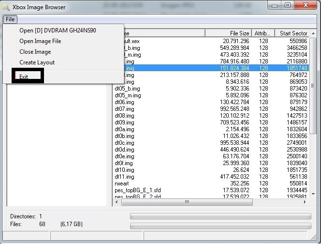Click the scroll up arrow of file list
Image resolution: width=321 pixels, height=244 pixels.
313,33
